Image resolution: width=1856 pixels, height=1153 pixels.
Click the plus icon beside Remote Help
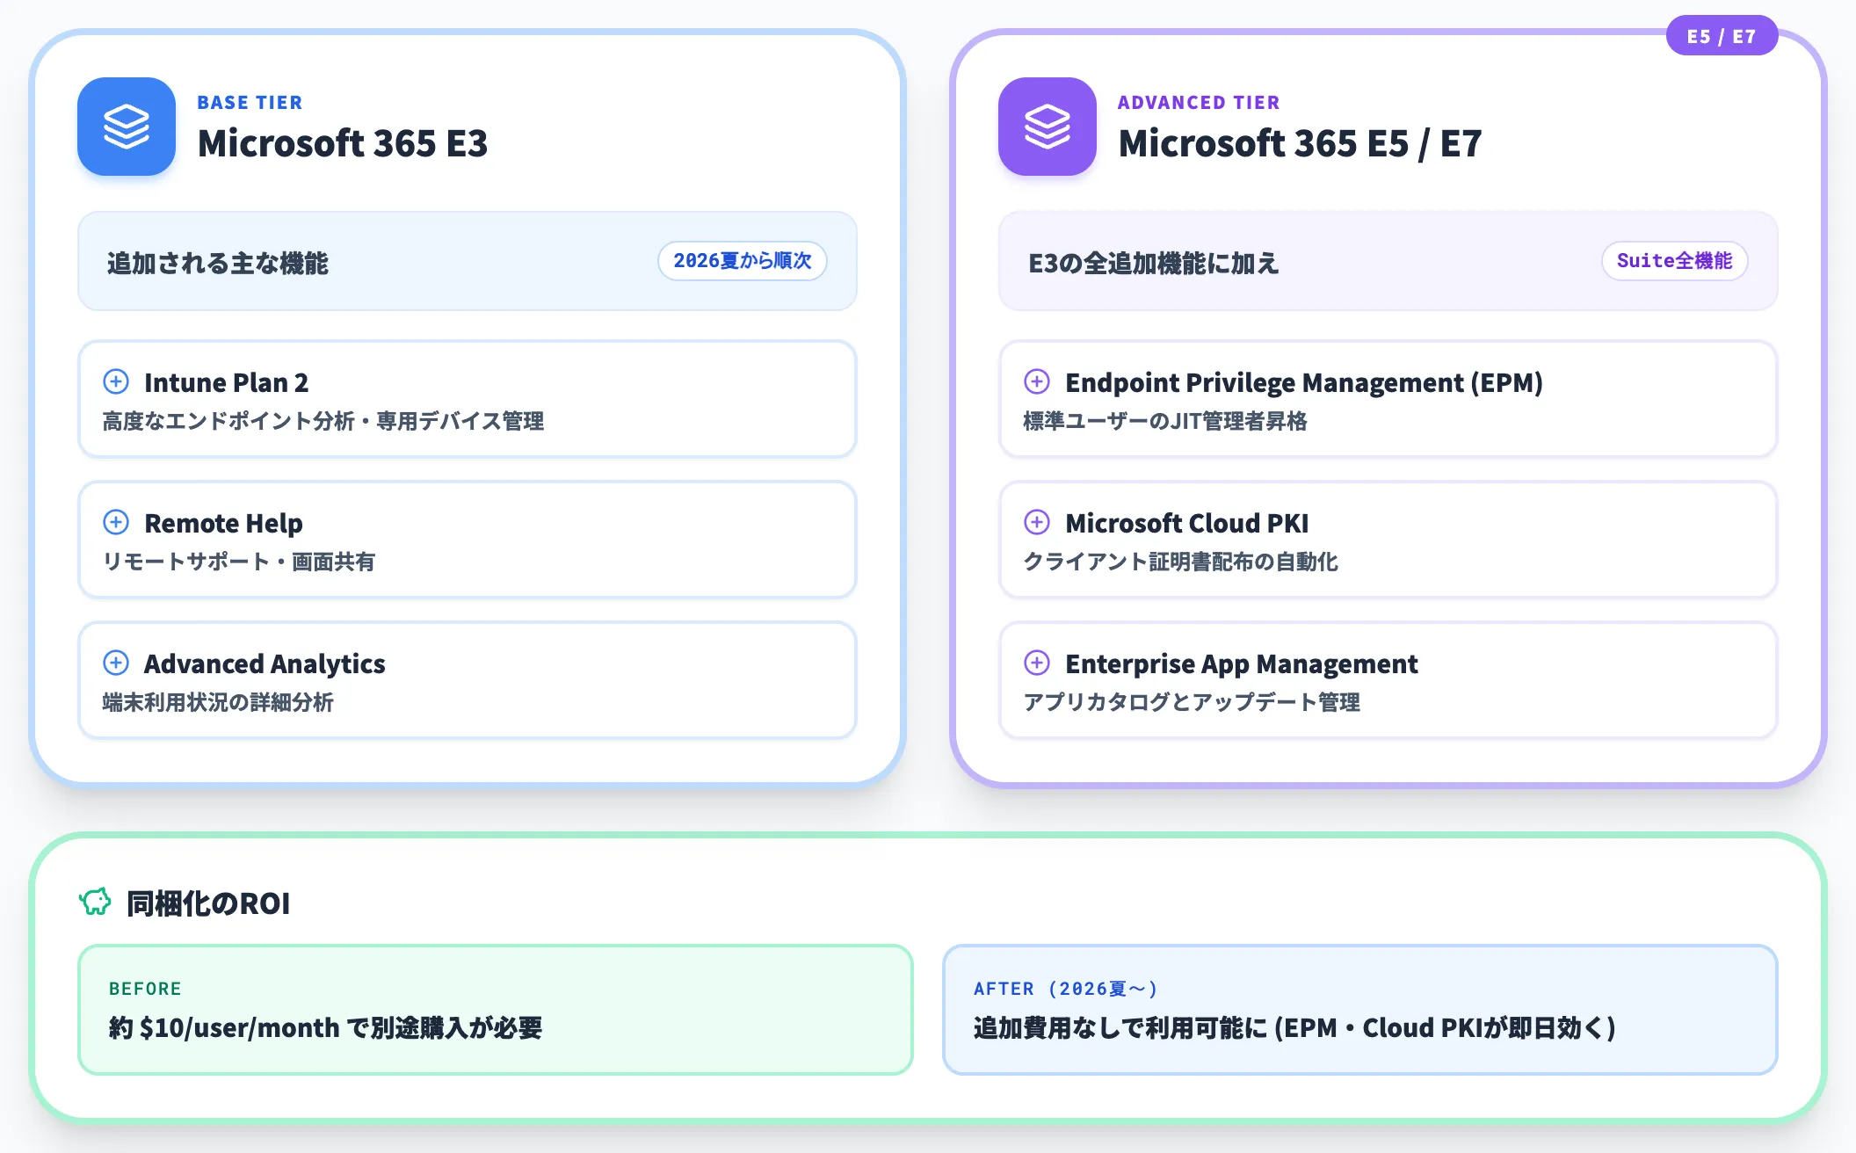pyautogui.click(x=116, y=522)
